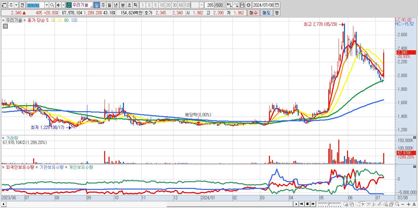Screen dimensions: 418x208
Task: Click the bottom rewind button
Action: point(301,204)
